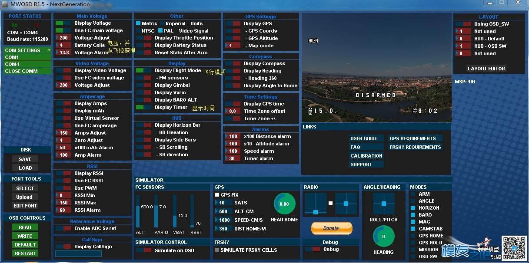
Task: Click the Donate button
Action: (x=331, y=228)
